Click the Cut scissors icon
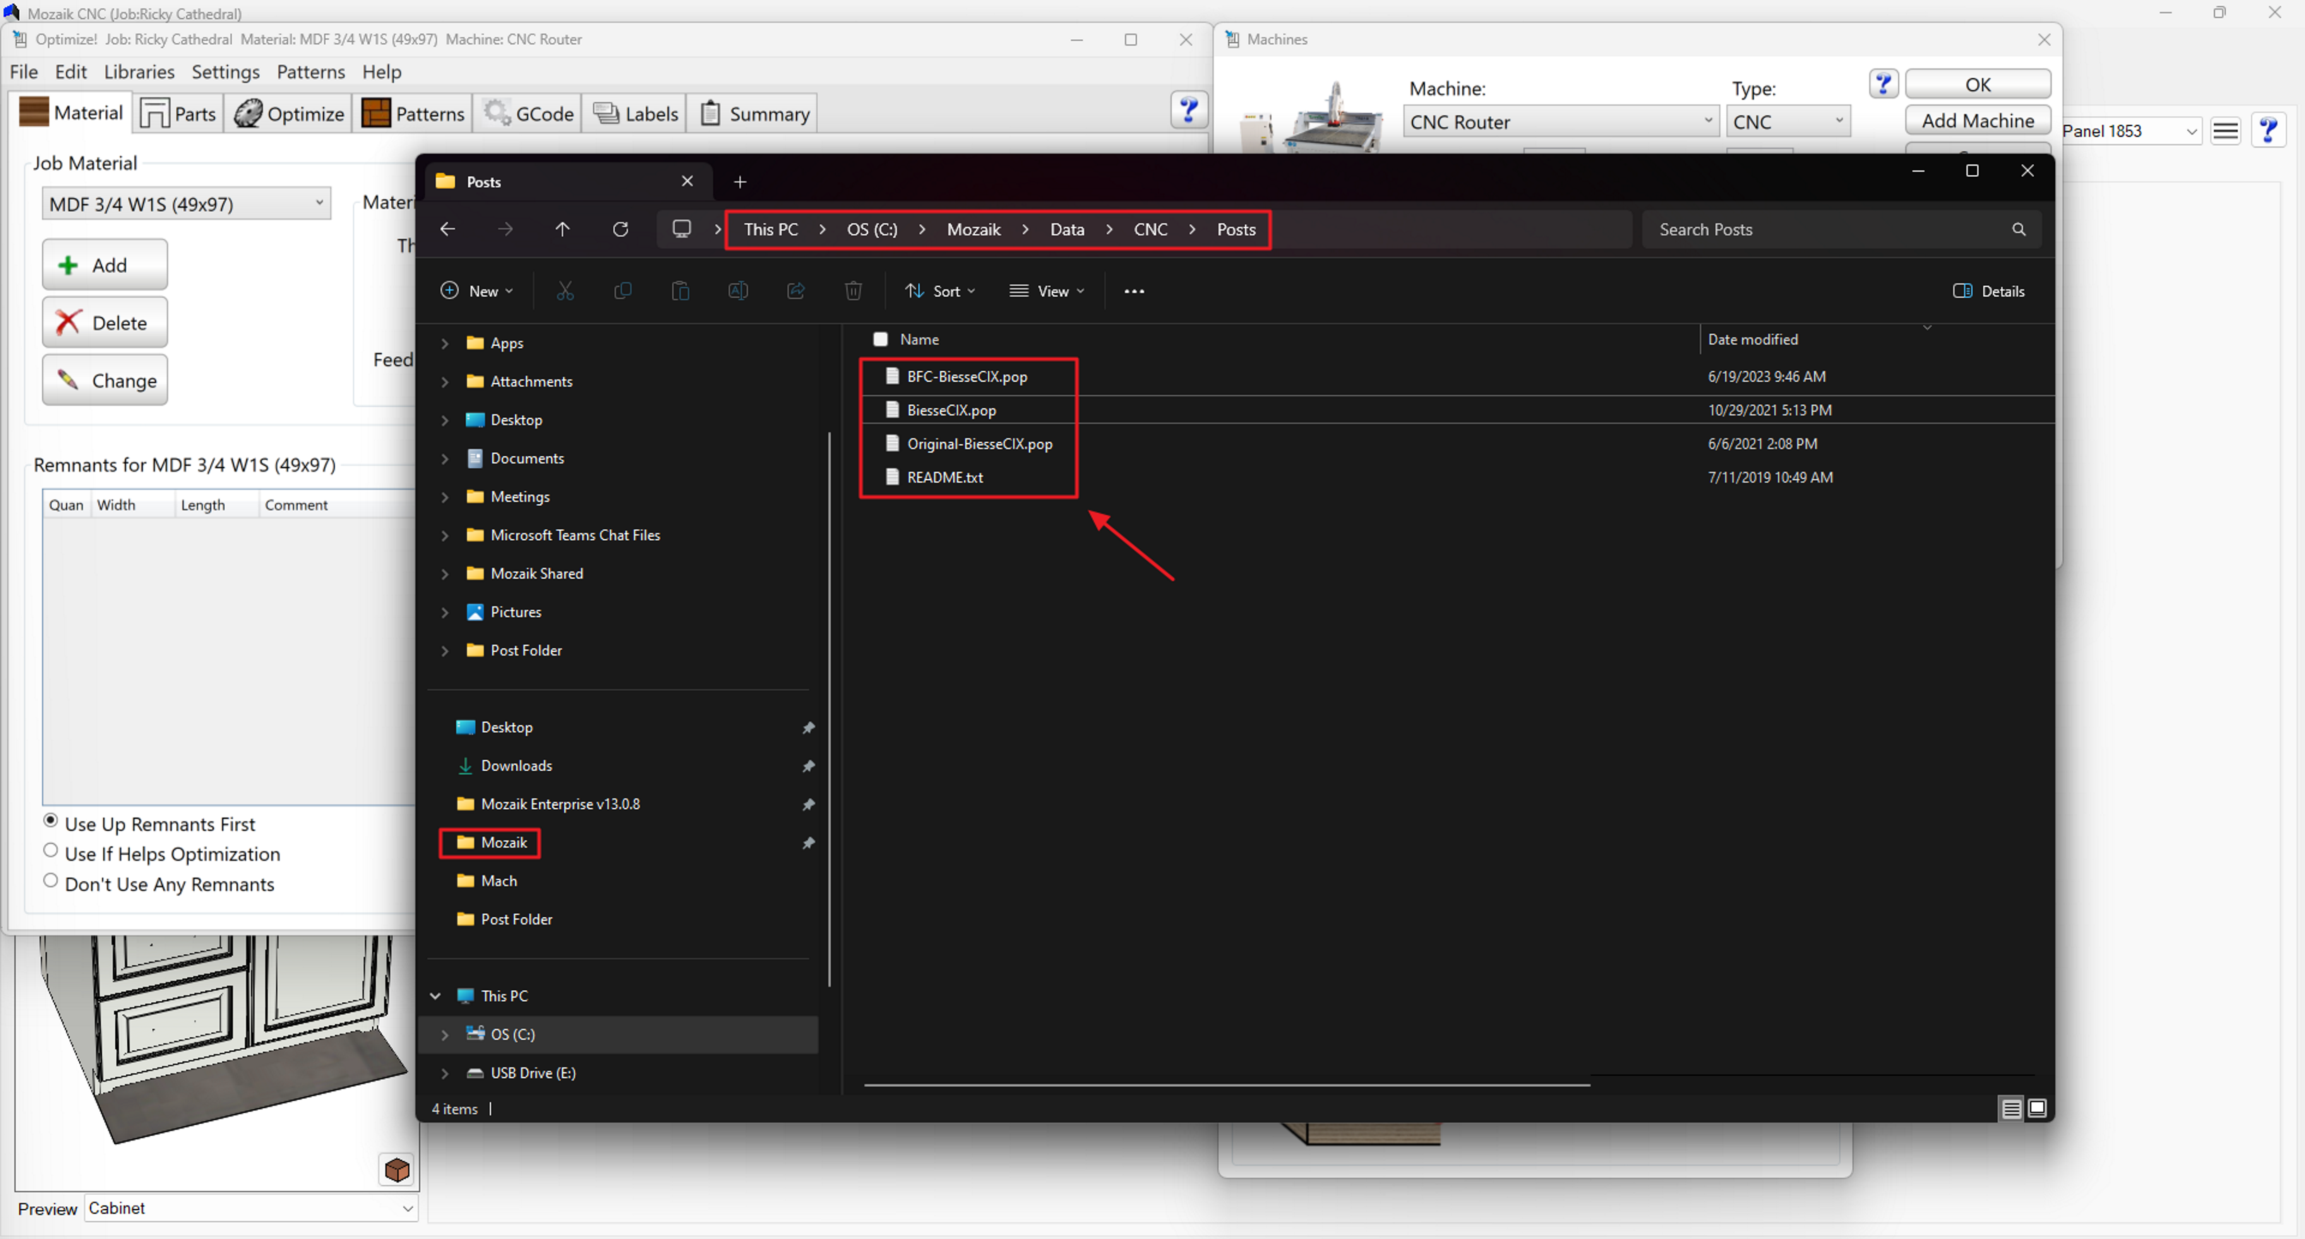Viewport: 2305px width, 1239px height. click(565, 291)
